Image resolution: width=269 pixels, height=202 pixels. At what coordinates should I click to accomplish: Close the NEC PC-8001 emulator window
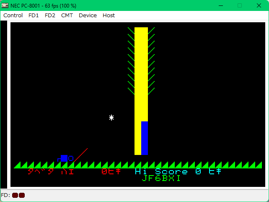(x=259, y=6)
